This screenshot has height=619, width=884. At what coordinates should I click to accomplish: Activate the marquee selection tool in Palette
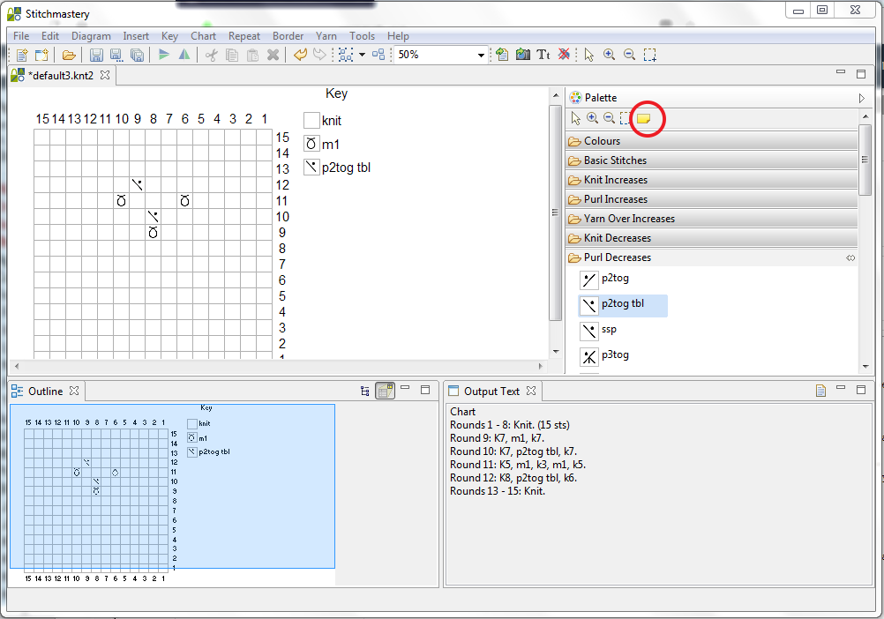click(626, 118)
